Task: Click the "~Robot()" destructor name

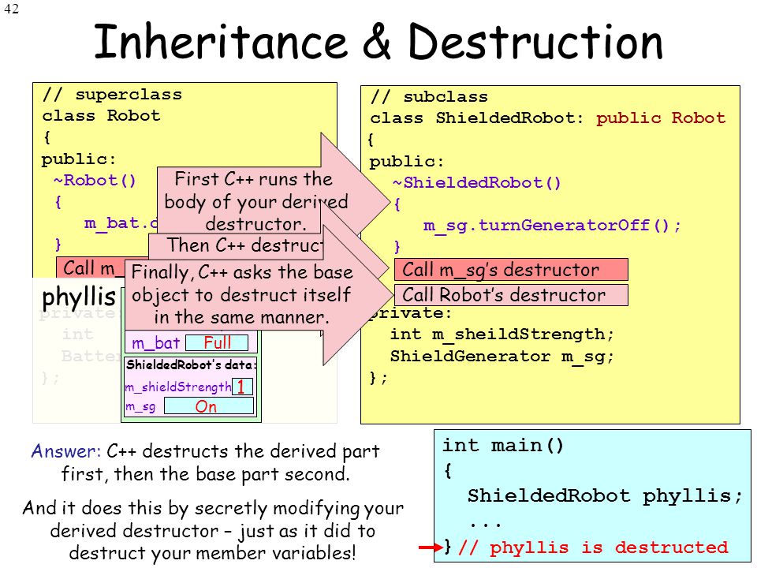Action: click(x=95, y=181)
